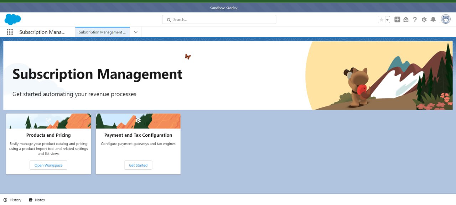Open notifications with the bell icon
This screenshot has height=205, width=456.
(x=433, y=20)
